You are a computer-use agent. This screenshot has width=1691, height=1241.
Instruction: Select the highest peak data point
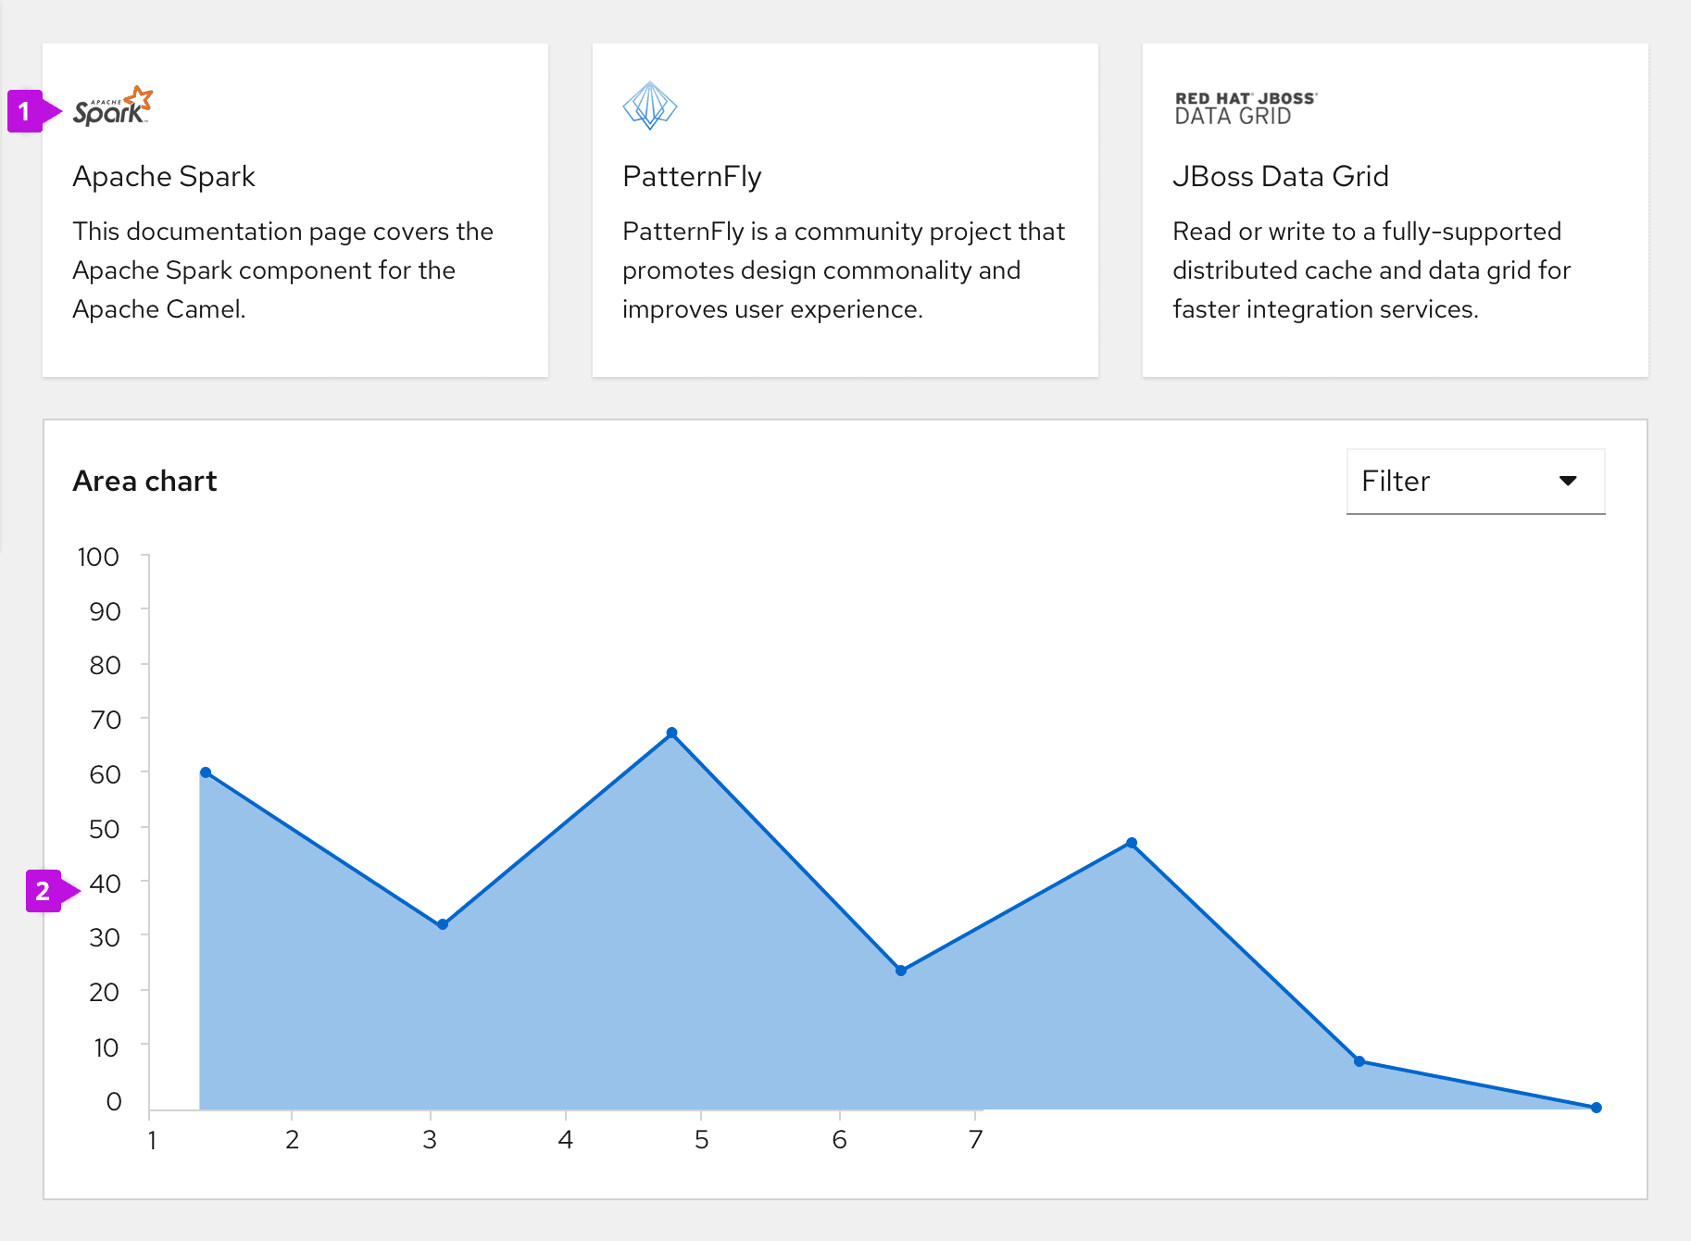tap(672, 733)
